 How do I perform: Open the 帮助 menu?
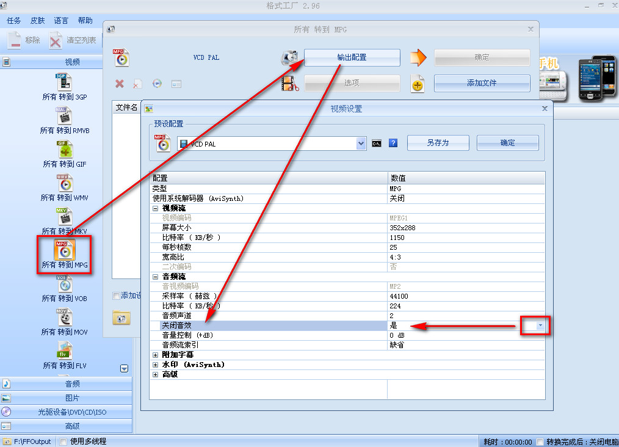coord(85,20)
